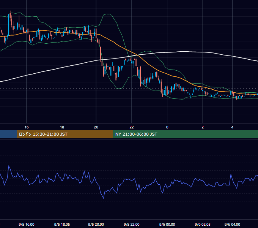Click the 20 hour label on chart axis

tap(96, 127)
